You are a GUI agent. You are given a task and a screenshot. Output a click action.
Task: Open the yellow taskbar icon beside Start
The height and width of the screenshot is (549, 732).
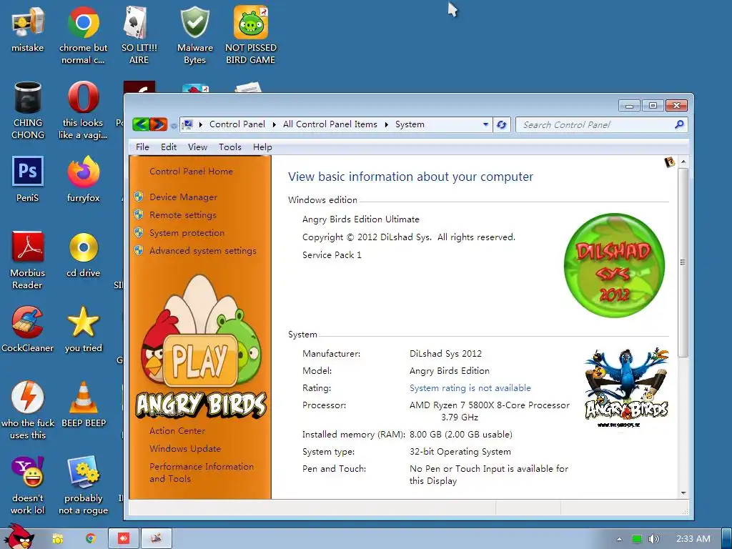pos(58,539)
